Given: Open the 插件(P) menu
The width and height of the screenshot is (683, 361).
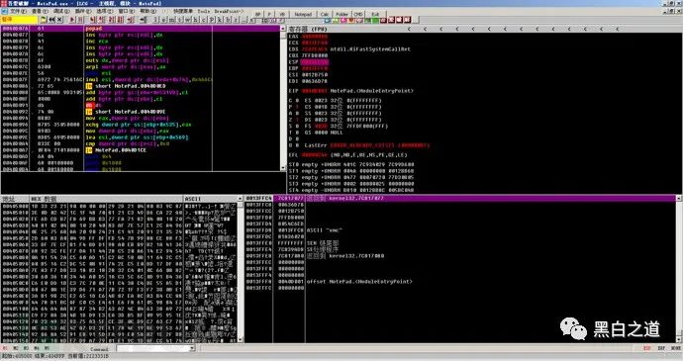Looking at the screenshot, I should click(x=83, y=11).
